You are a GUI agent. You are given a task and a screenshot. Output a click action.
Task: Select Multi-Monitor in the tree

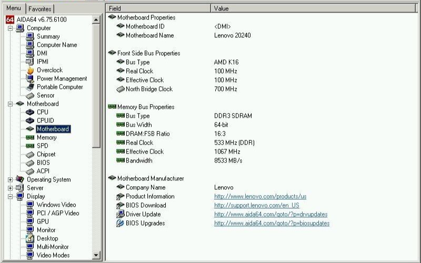coord(53,247)
